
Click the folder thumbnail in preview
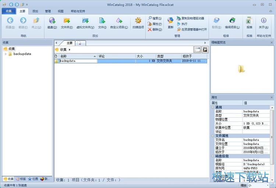[x=241, y=69]
